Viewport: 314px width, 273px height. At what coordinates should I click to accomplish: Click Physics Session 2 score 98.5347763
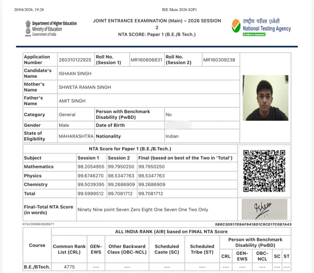pyautogui.click(x=121, y=176)
